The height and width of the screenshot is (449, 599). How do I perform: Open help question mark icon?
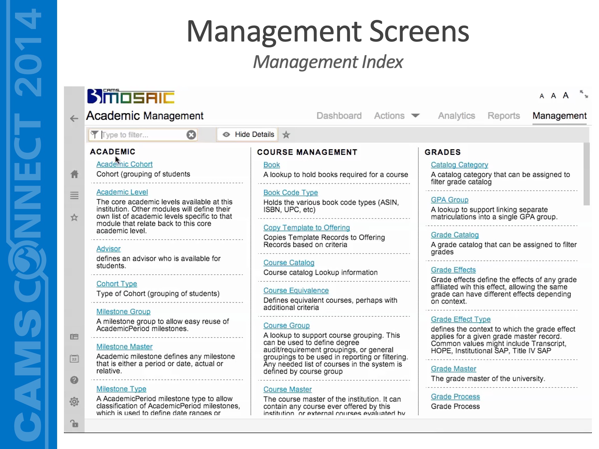(x=74, y=380)
